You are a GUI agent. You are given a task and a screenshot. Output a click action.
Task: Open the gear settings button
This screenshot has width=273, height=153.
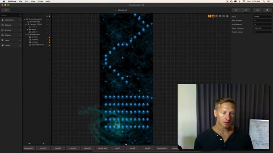tap(267, 10)
